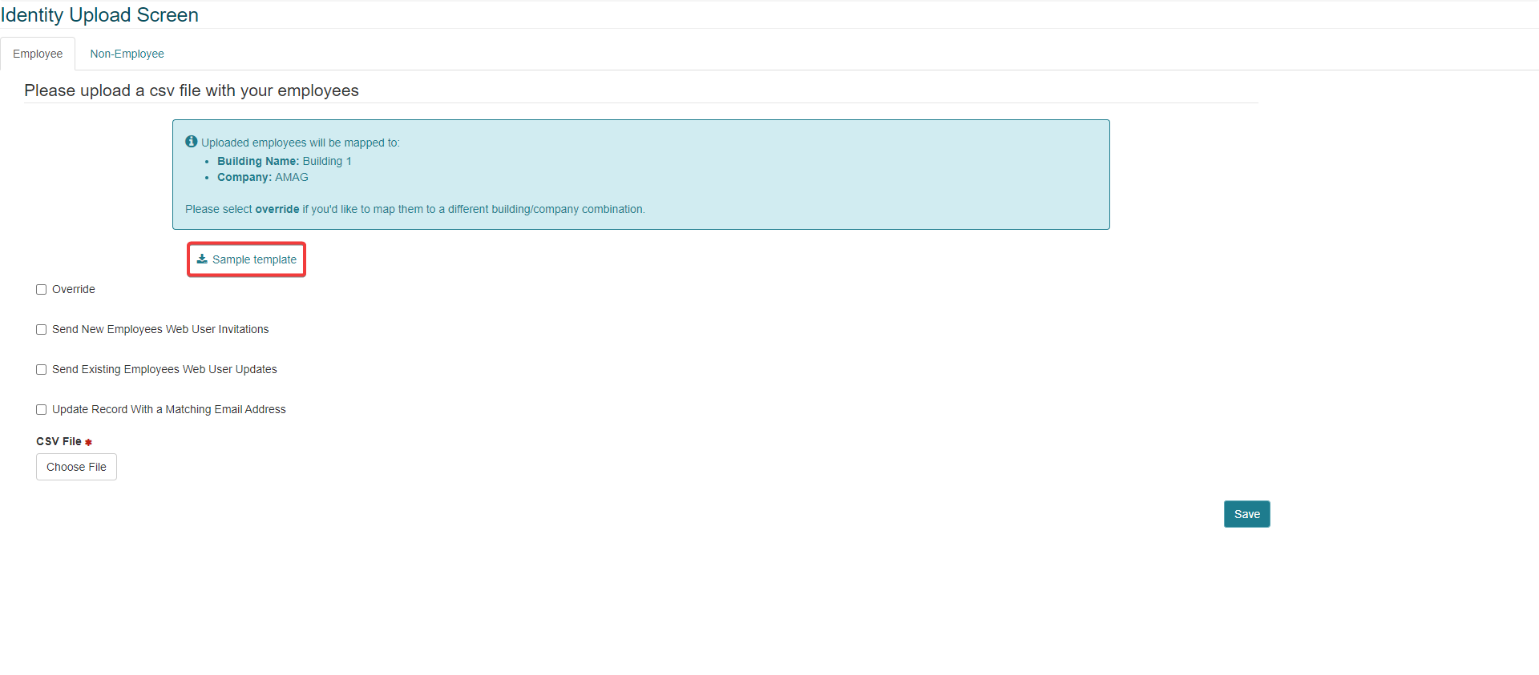Viewport: 1539px width, 675px height.
Task: Click the Company AMAG entry in the notice
Action: 262,177
